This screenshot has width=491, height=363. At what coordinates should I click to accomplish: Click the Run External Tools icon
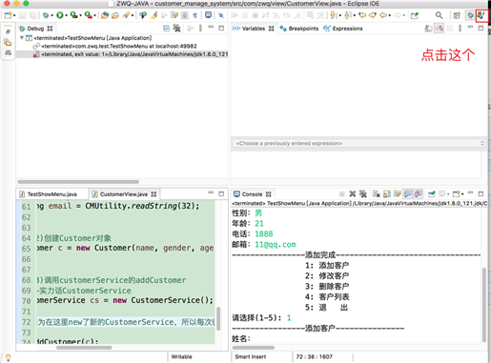coord(88,15)
